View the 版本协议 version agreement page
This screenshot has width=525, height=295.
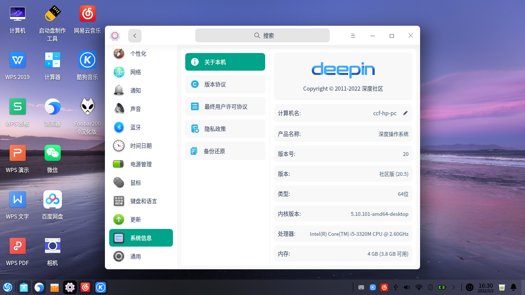[x=225, y=84]
